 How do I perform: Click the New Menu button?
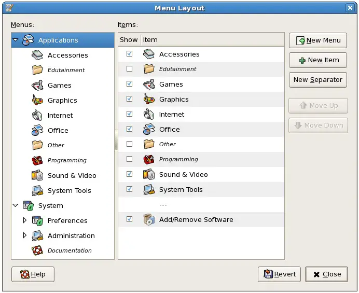(x=317, y=40)
